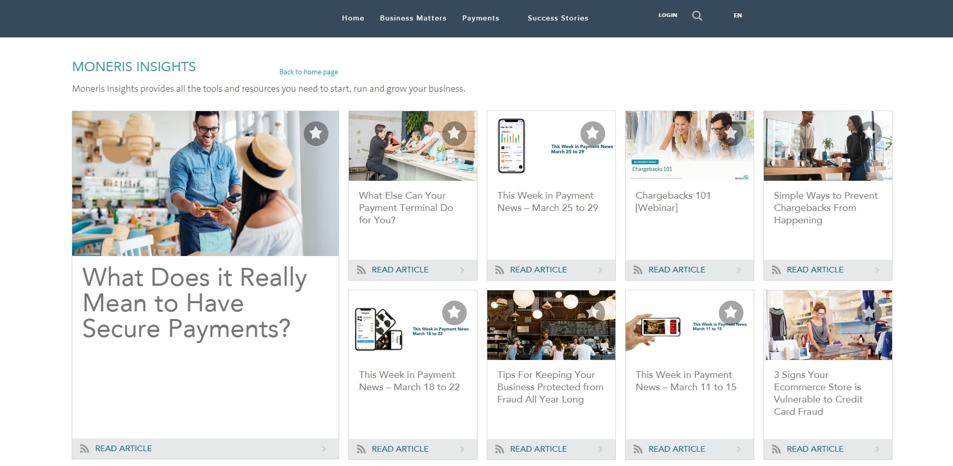The width and height of the screenshot is (953, 466).
Task: Star the March 11 to 15 news card
Action: tap(731, 313)
